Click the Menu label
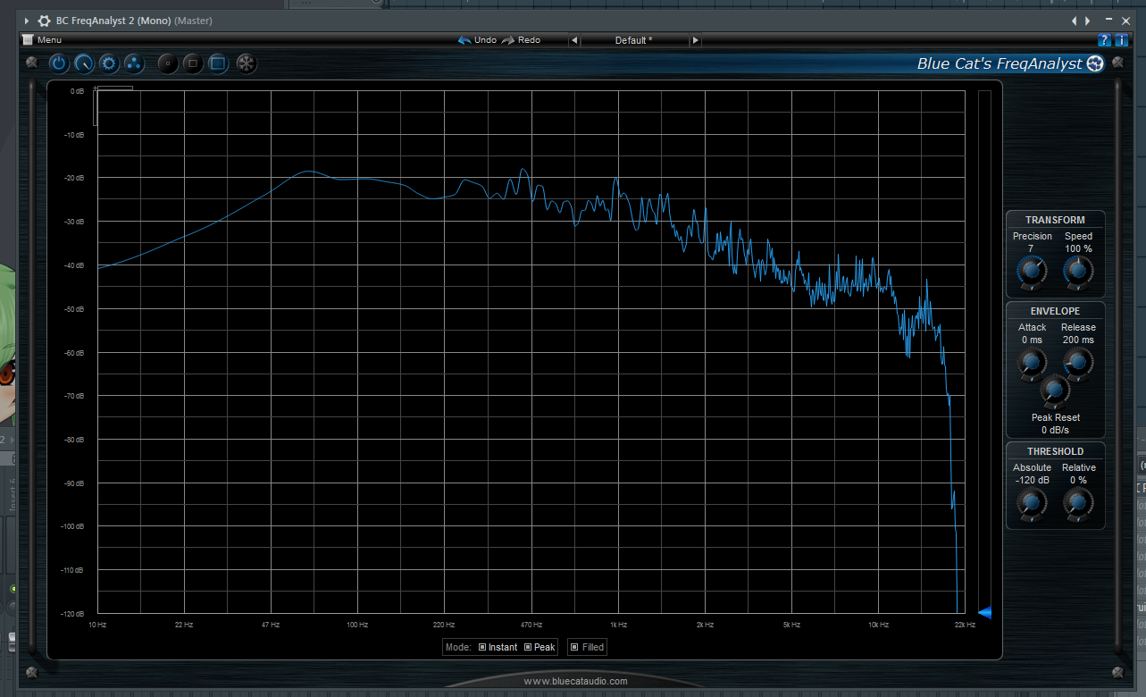 click(x=49, y=40)
